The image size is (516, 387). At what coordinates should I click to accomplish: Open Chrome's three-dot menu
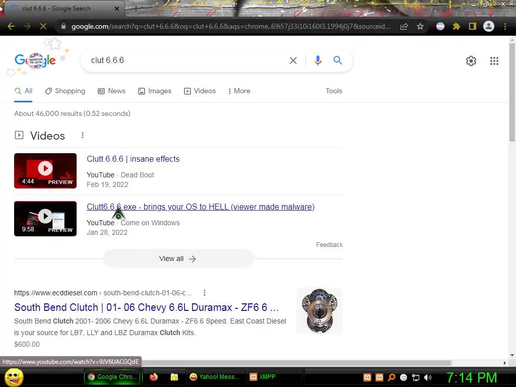coord(505,26)
